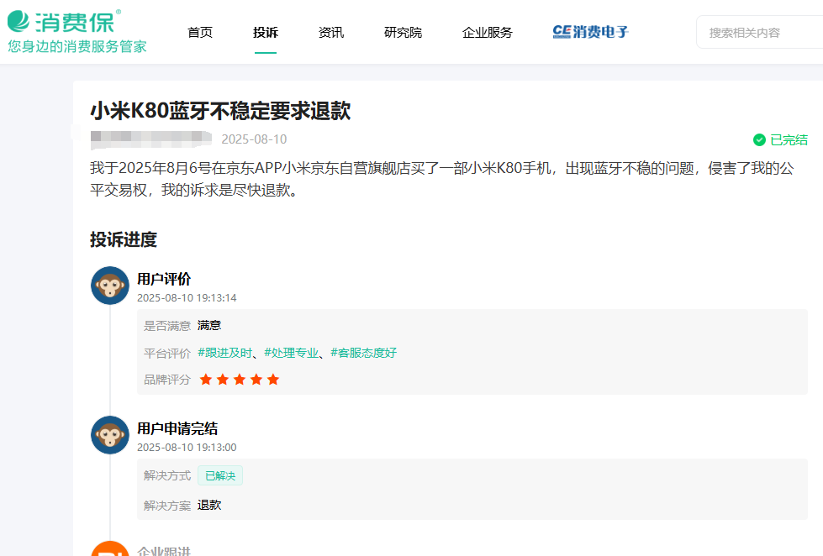Open the 企业服务 nav tab
The height and width of the screenshot is (556, 823).
pos(487,33)
